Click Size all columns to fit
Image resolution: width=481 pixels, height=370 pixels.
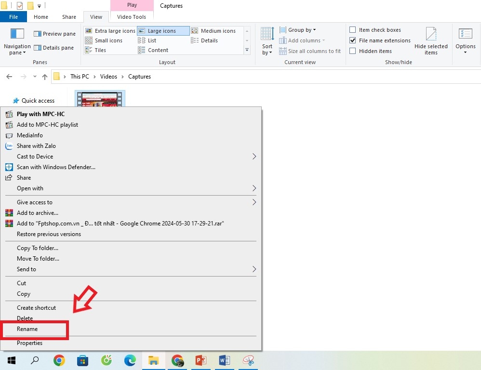310,51
